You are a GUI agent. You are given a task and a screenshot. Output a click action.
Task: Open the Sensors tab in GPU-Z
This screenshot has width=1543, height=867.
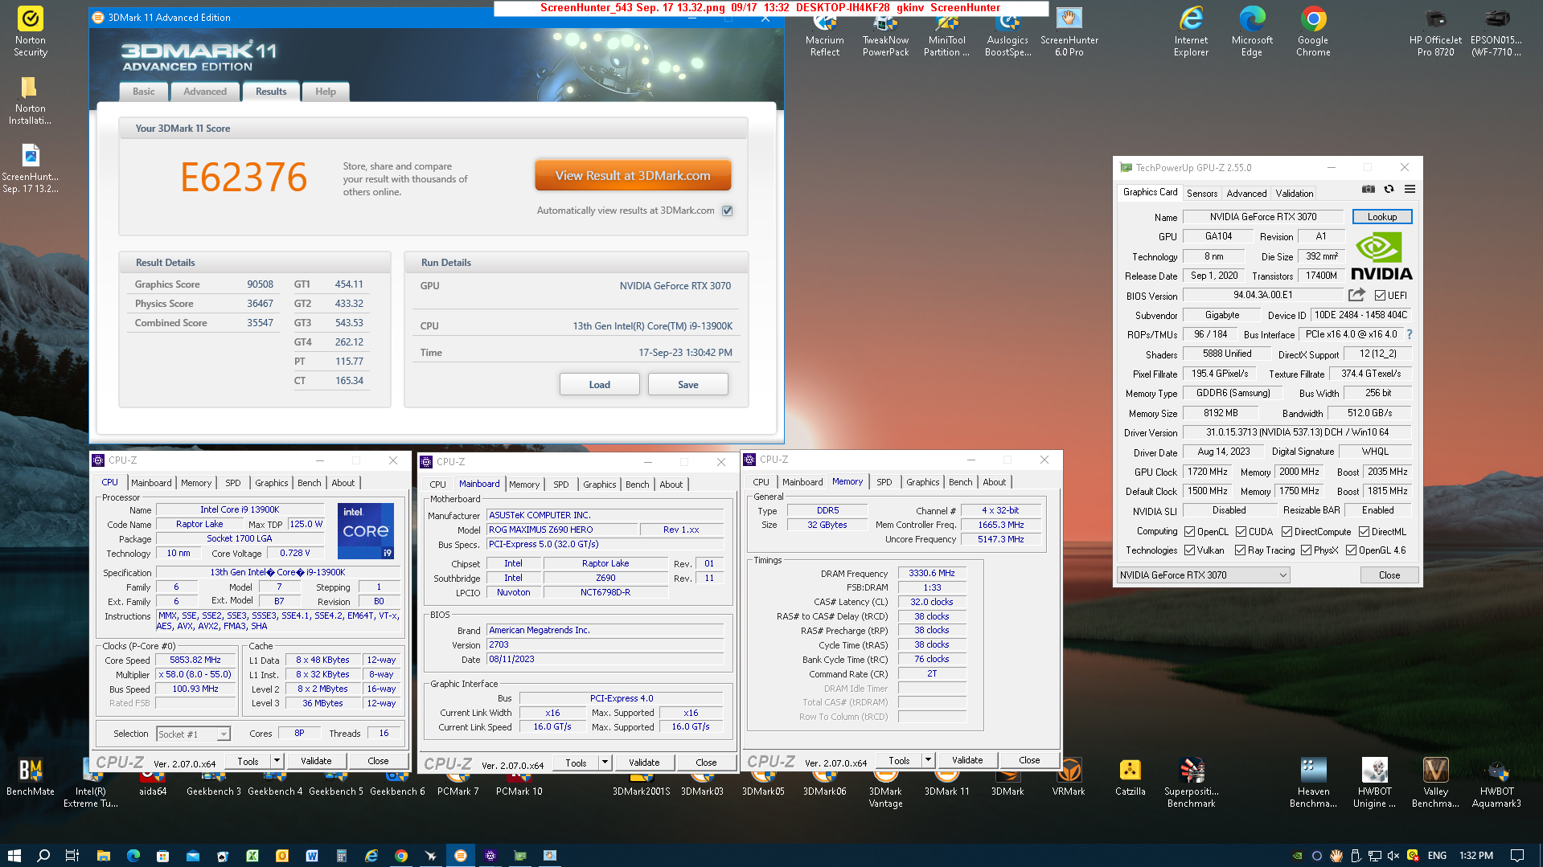click(1201, 194)
